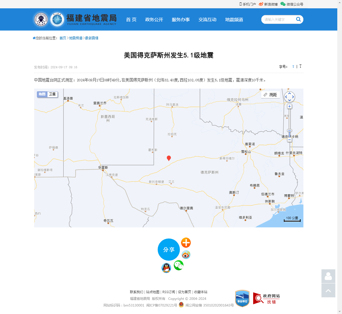Click the 测距 distance measure button

[x=270, y=95]
